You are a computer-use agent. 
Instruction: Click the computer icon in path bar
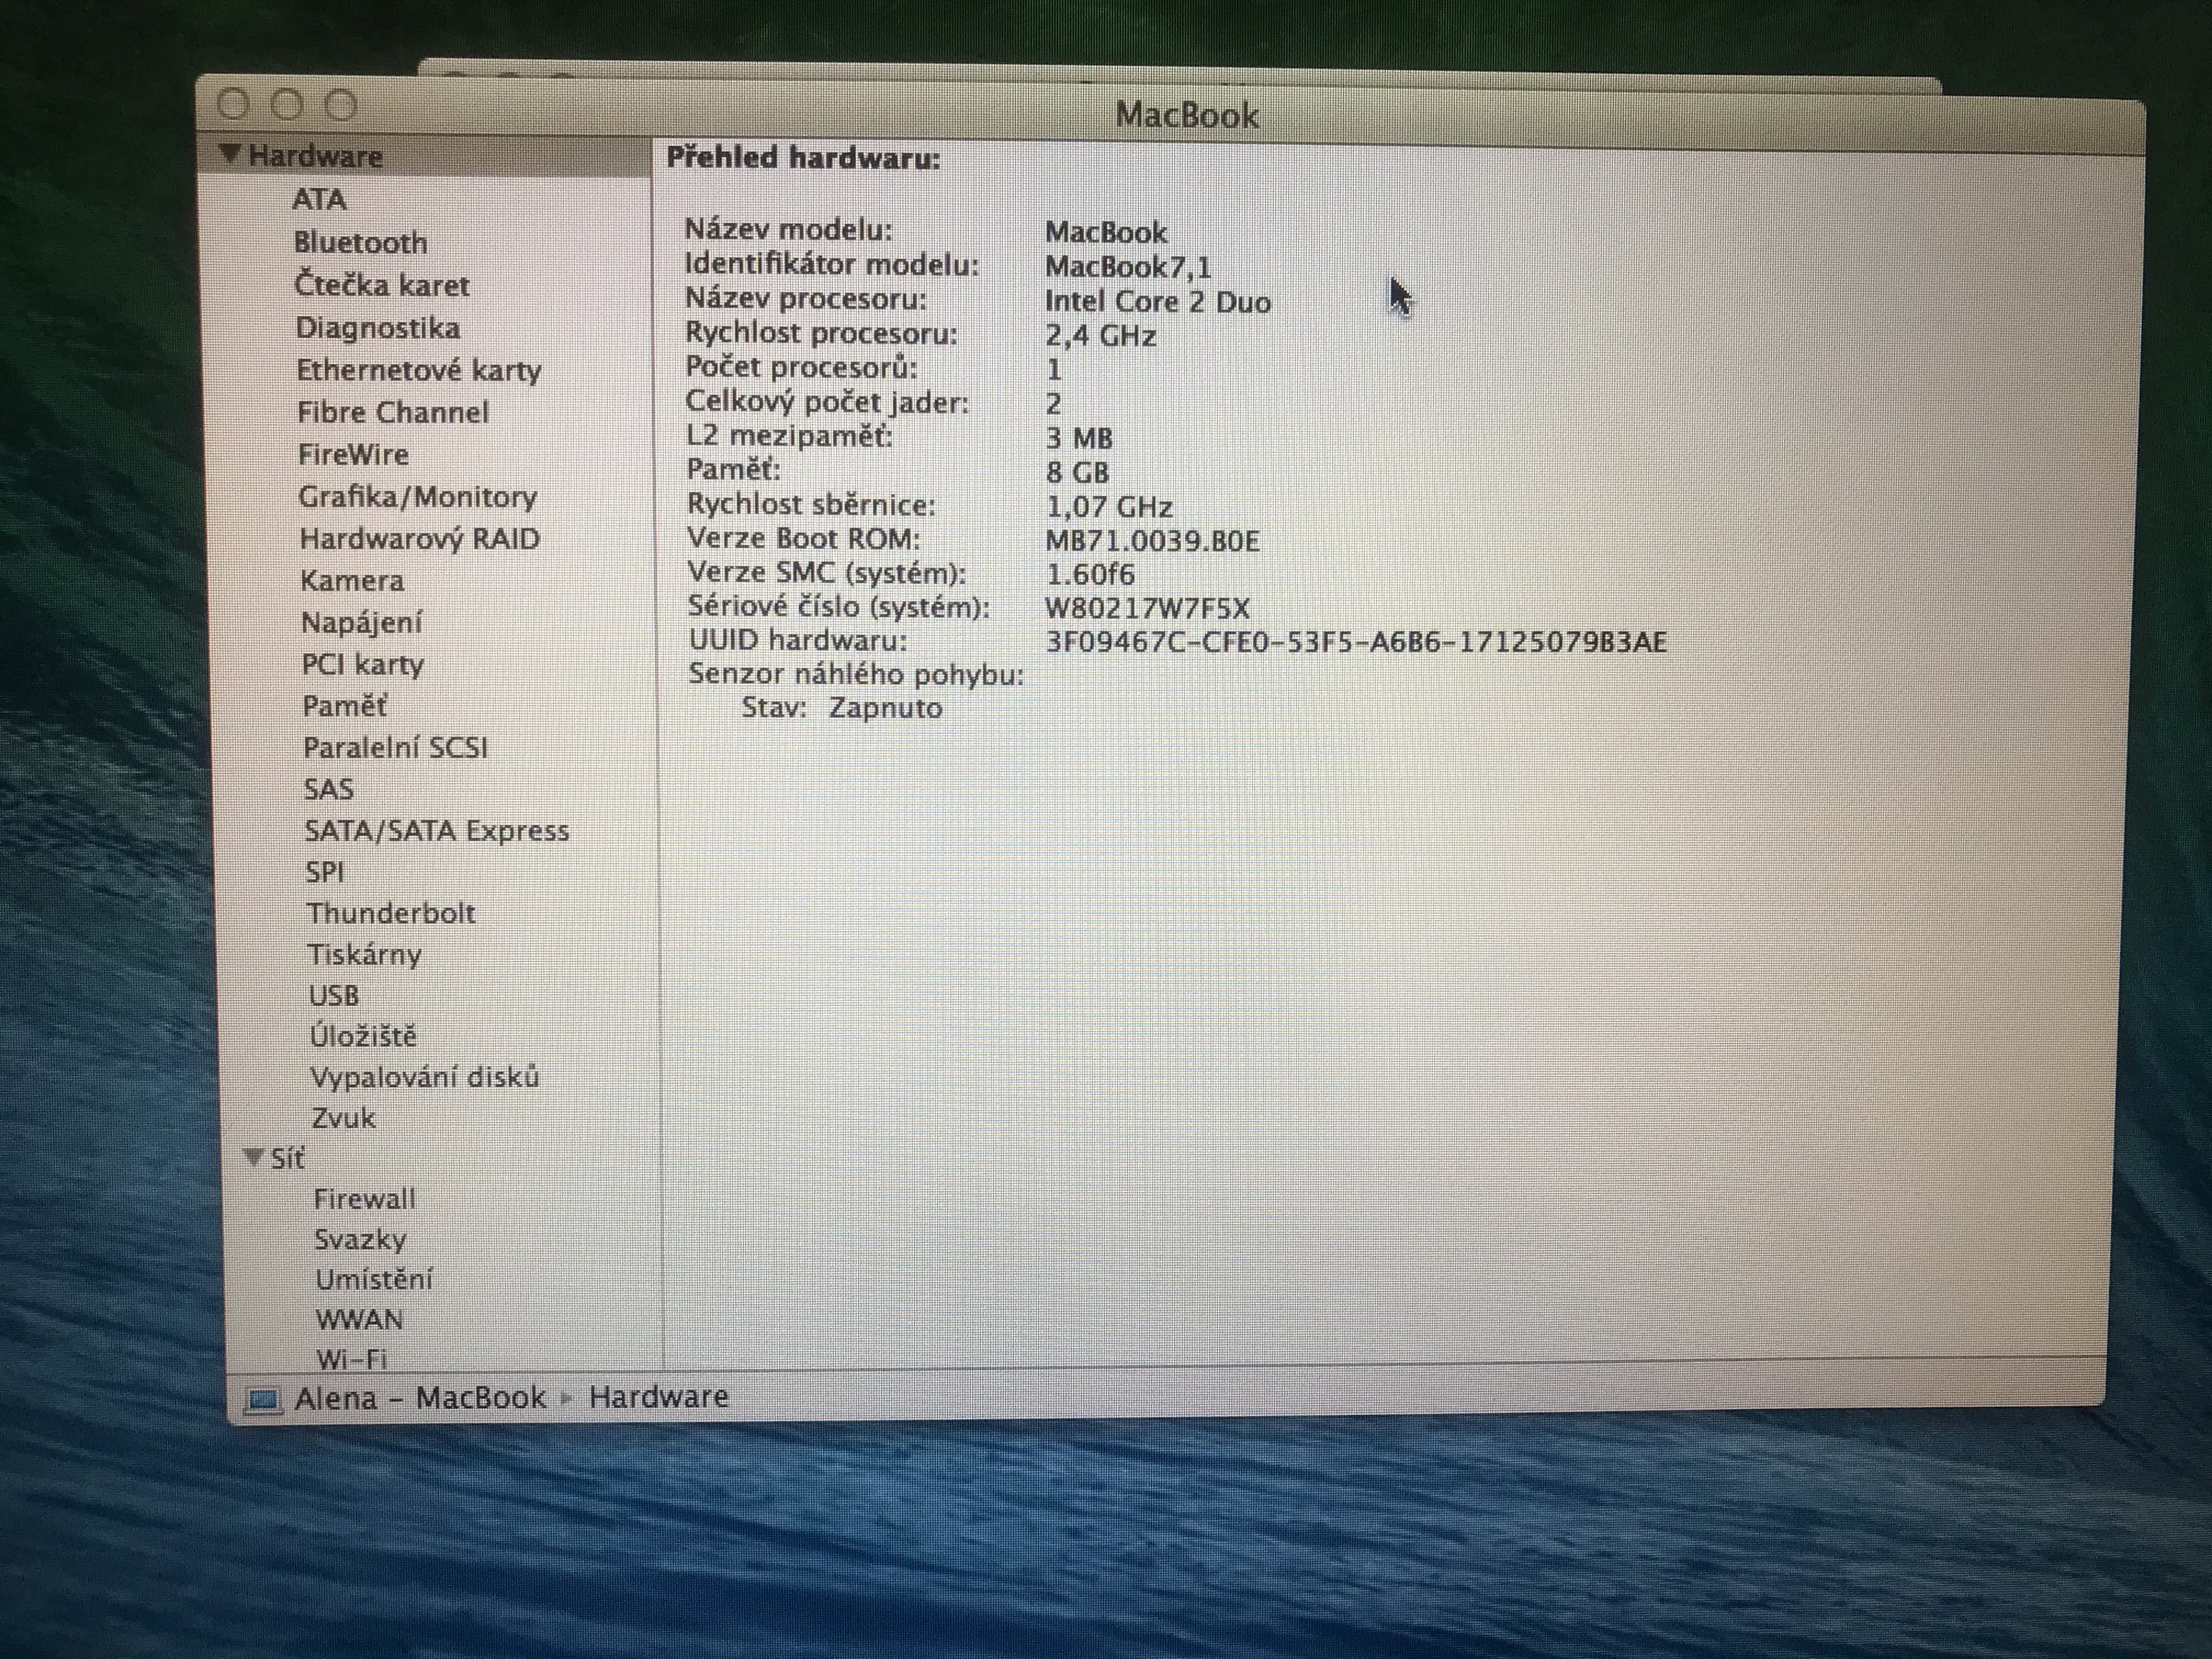(262, 1399)
